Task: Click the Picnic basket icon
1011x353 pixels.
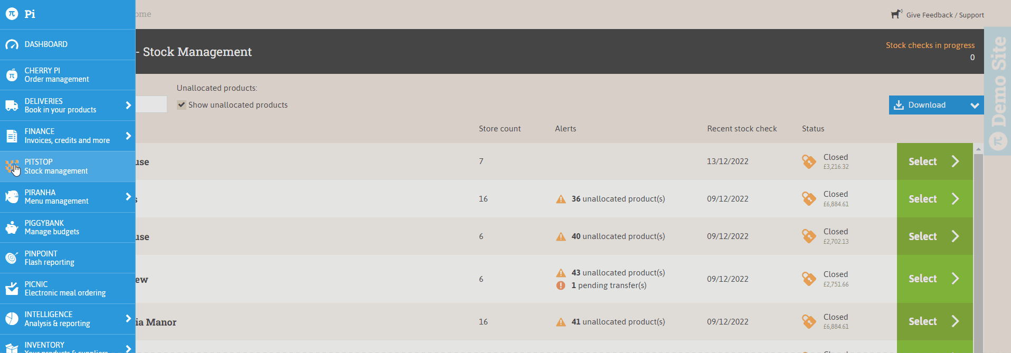Action: pyautogui.click(x=12, y=288)
